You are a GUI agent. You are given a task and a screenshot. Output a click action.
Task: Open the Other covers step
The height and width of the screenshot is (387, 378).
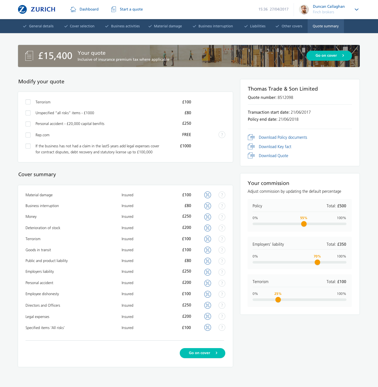289,26
